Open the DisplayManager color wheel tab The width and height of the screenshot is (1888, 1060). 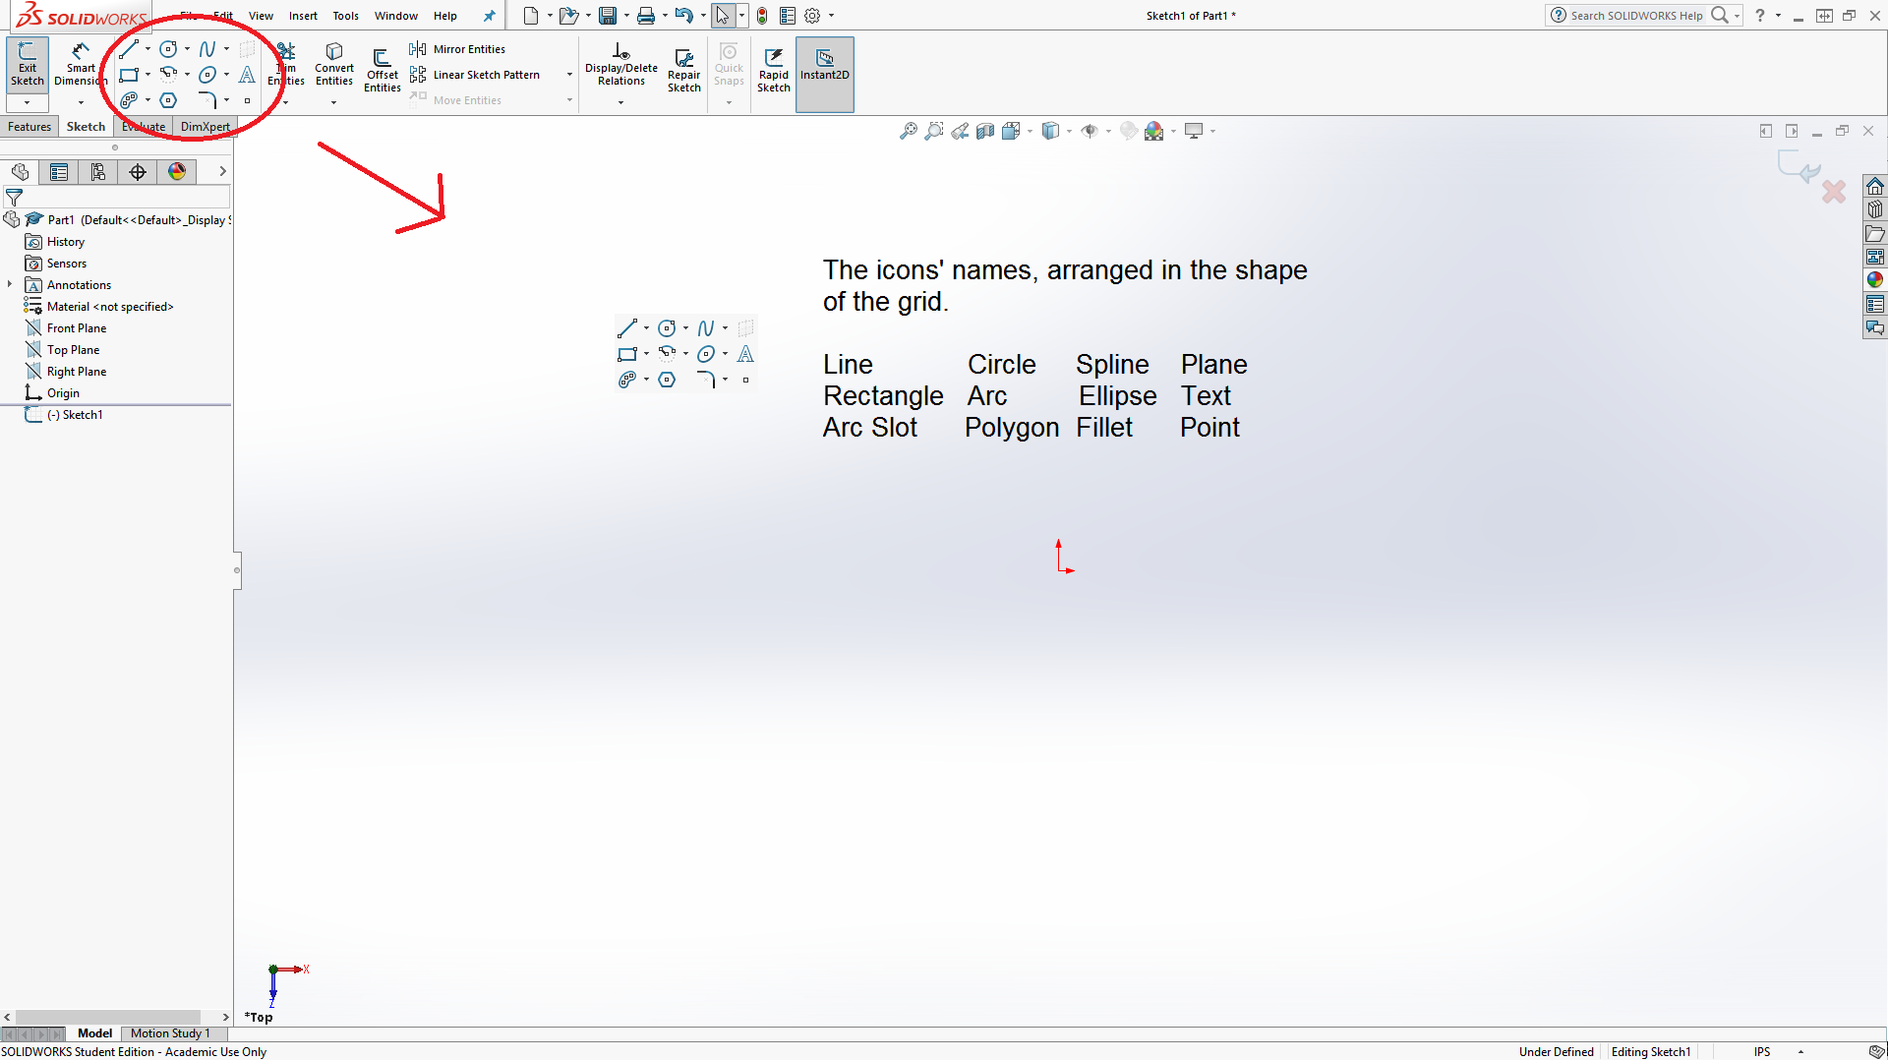coord(177,172)
